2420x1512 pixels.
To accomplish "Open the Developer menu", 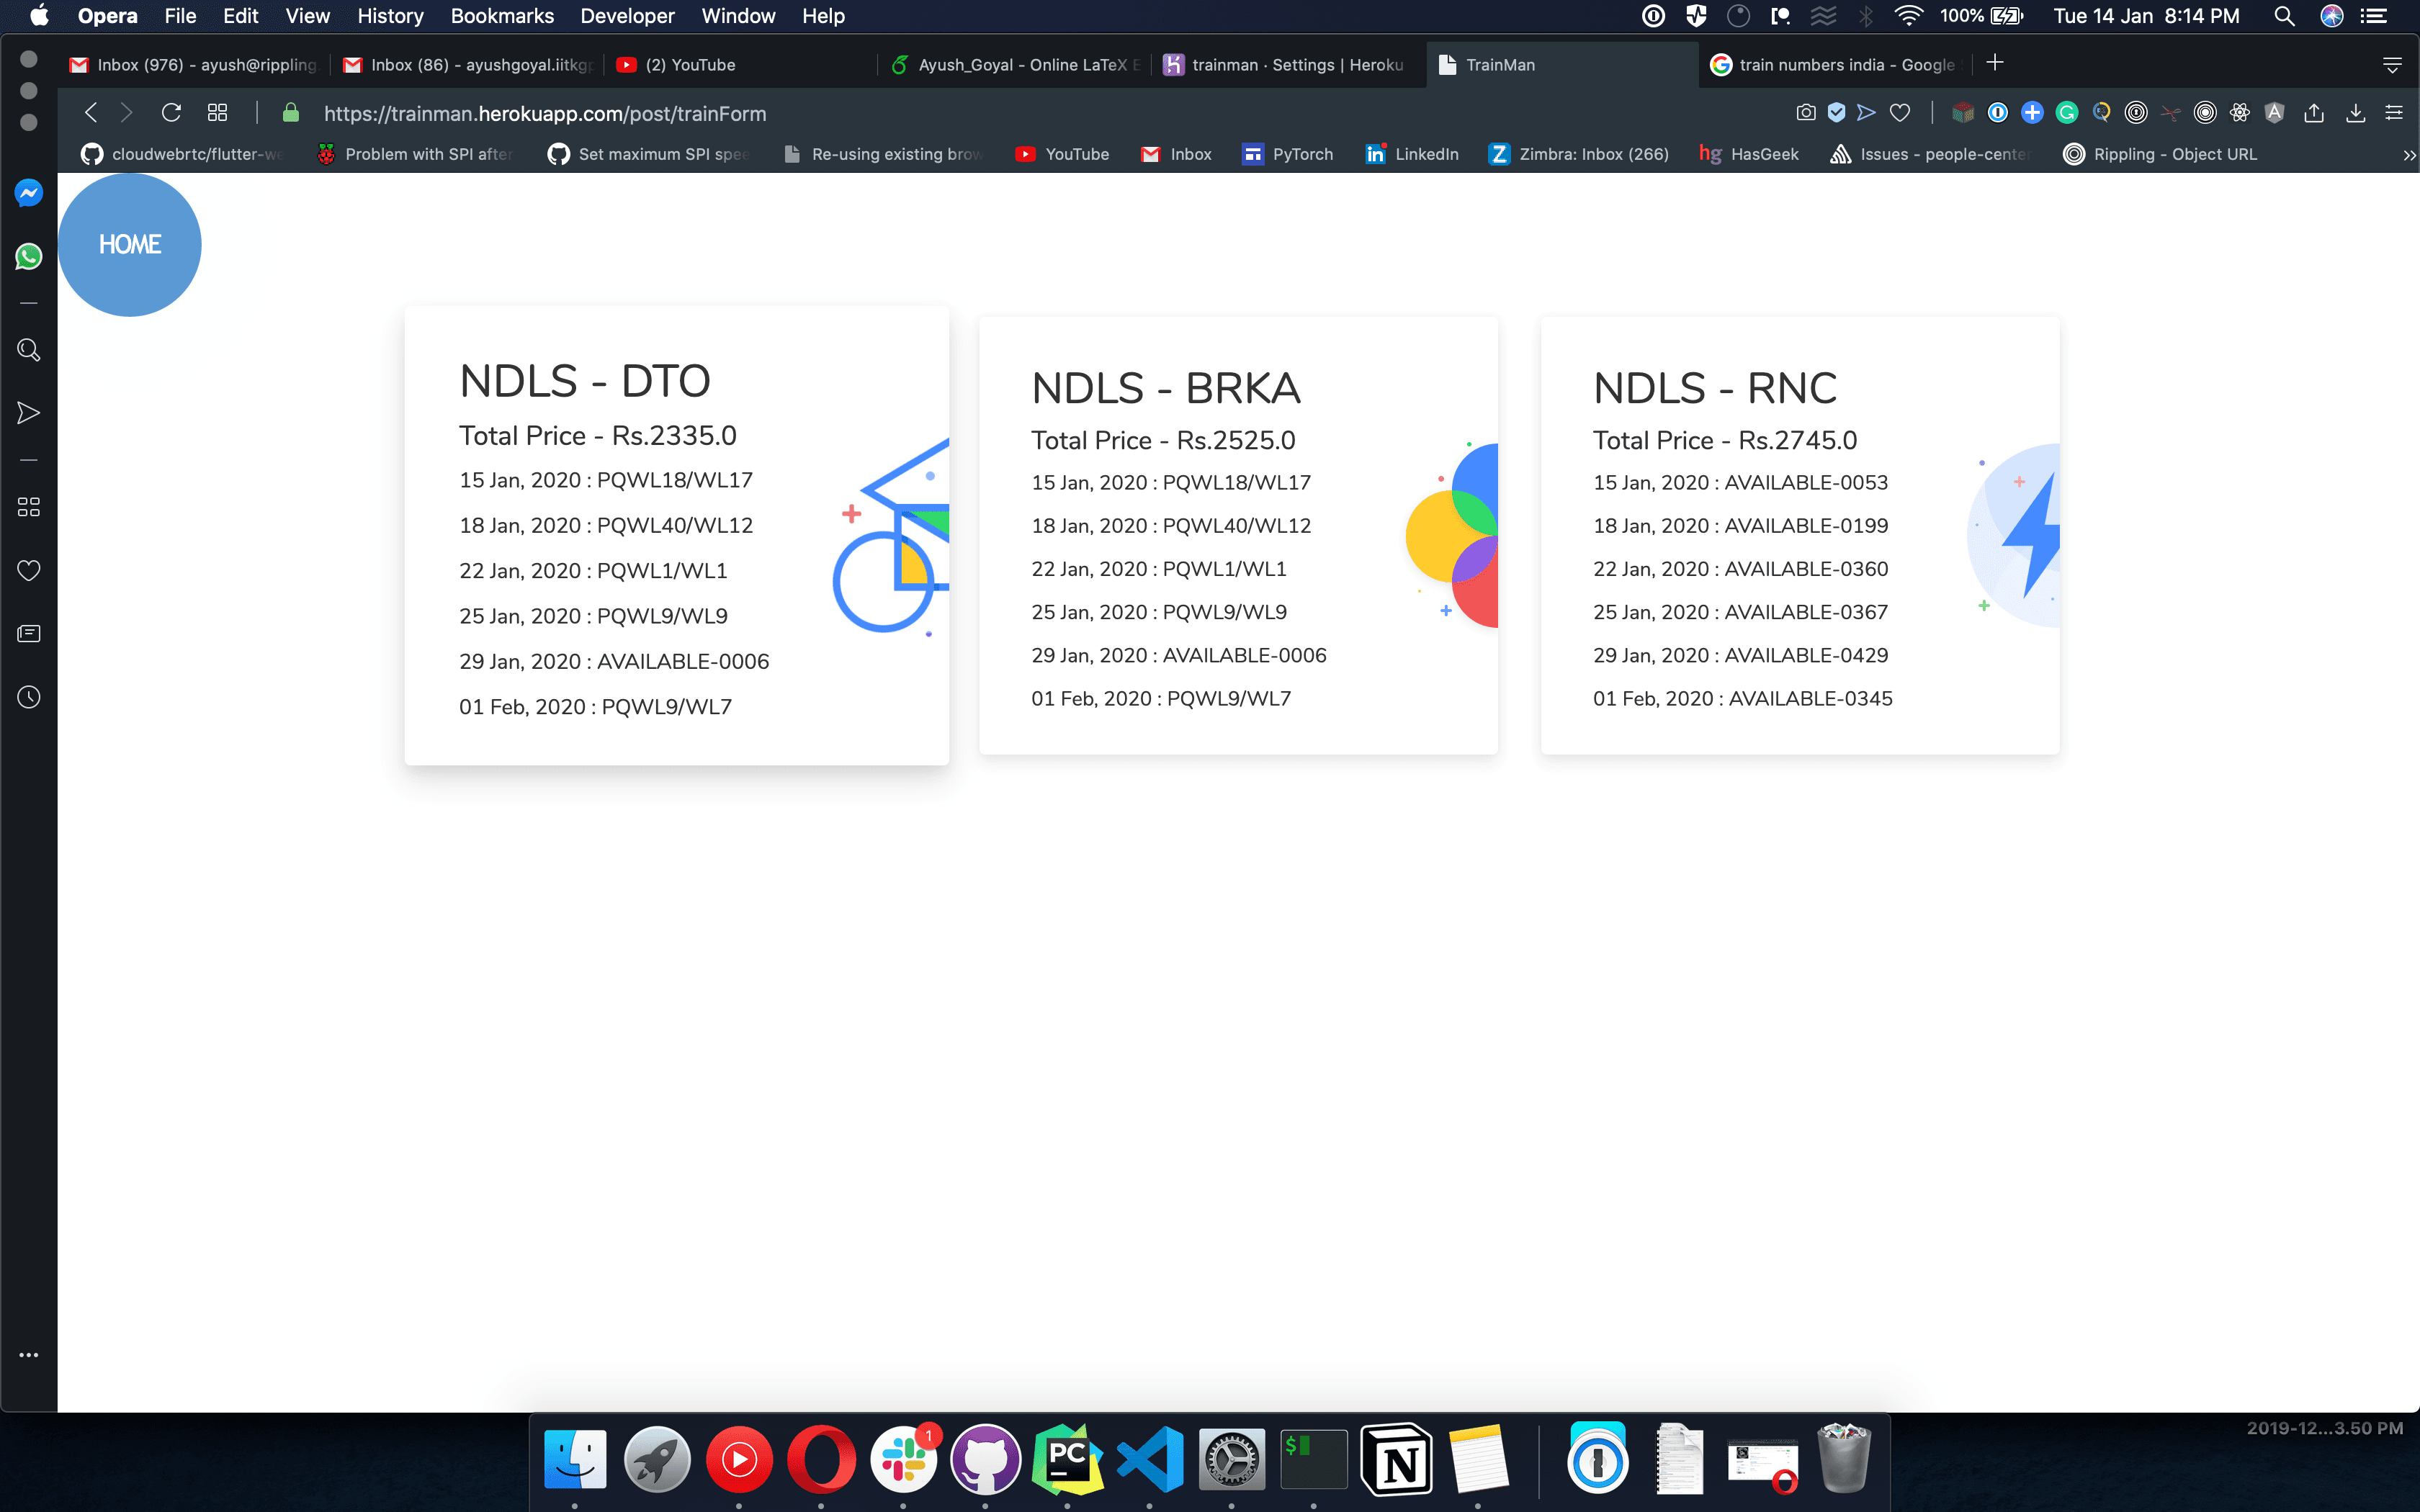I will 627,16.
